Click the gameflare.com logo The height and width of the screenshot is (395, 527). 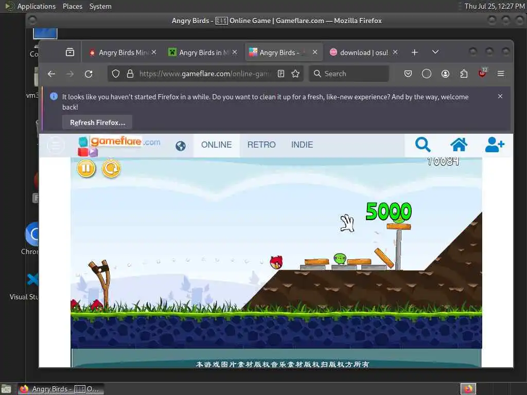pyautogui.click(x=119, y=146)
